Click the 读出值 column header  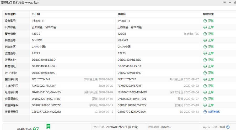click(x=122, y=14)
